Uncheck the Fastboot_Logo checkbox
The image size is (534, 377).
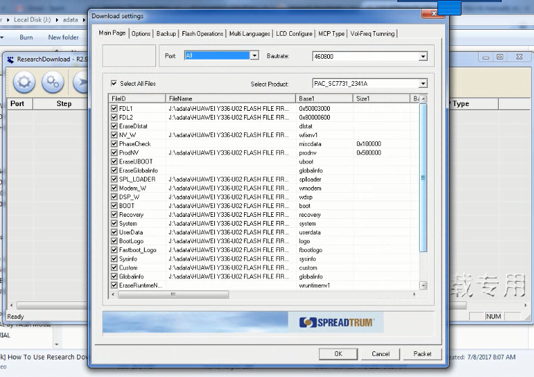pos(114,250)
